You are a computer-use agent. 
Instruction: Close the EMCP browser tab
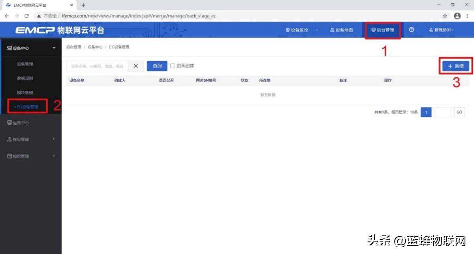pos(71,5)
